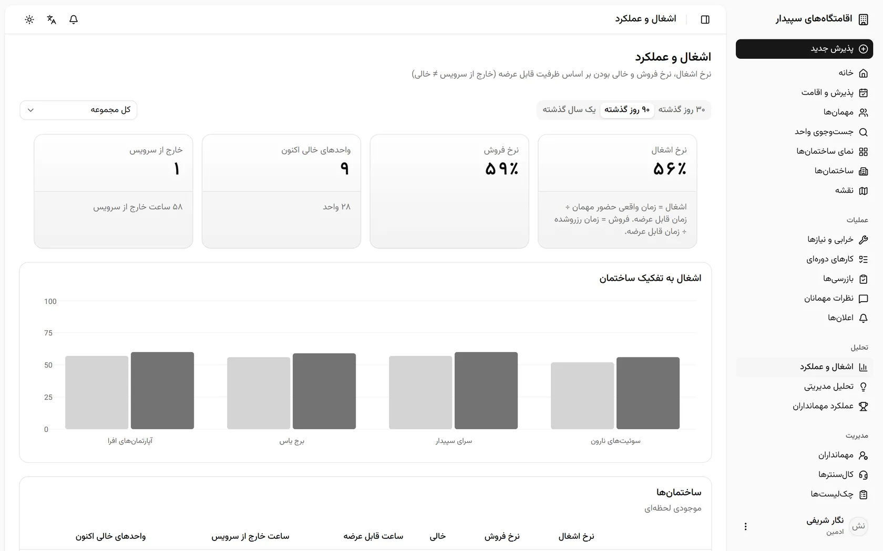Image resolution: width=883 pixels, height=551 pixels.
Task: Open user menu three-dots next to نگار شریفی
Action: coord(745,526)
